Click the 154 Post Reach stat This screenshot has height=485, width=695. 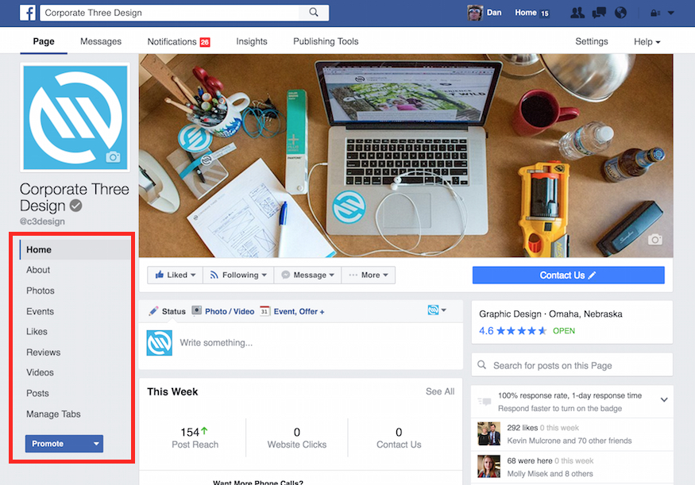coord(195,438)
